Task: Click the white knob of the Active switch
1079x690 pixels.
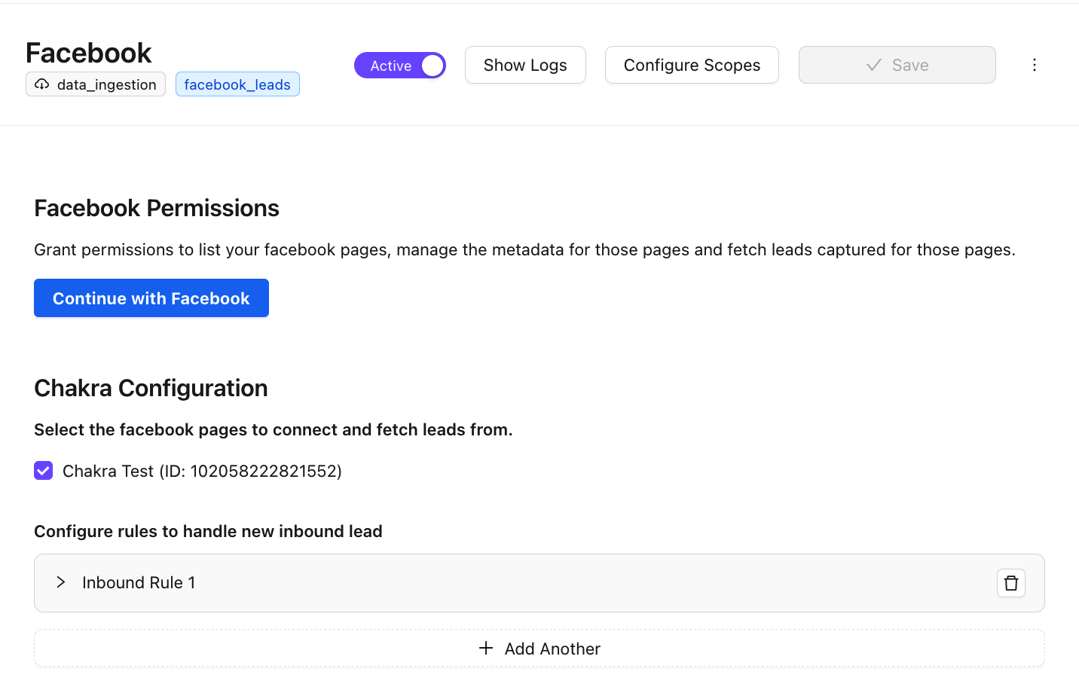Action: click(x=432, y=66)
